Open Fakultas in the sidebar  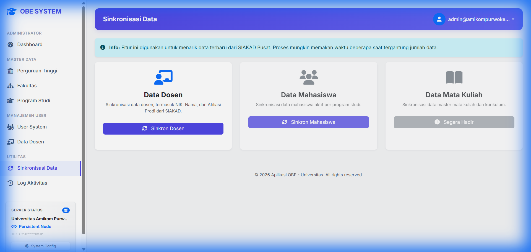coord(27,86)
